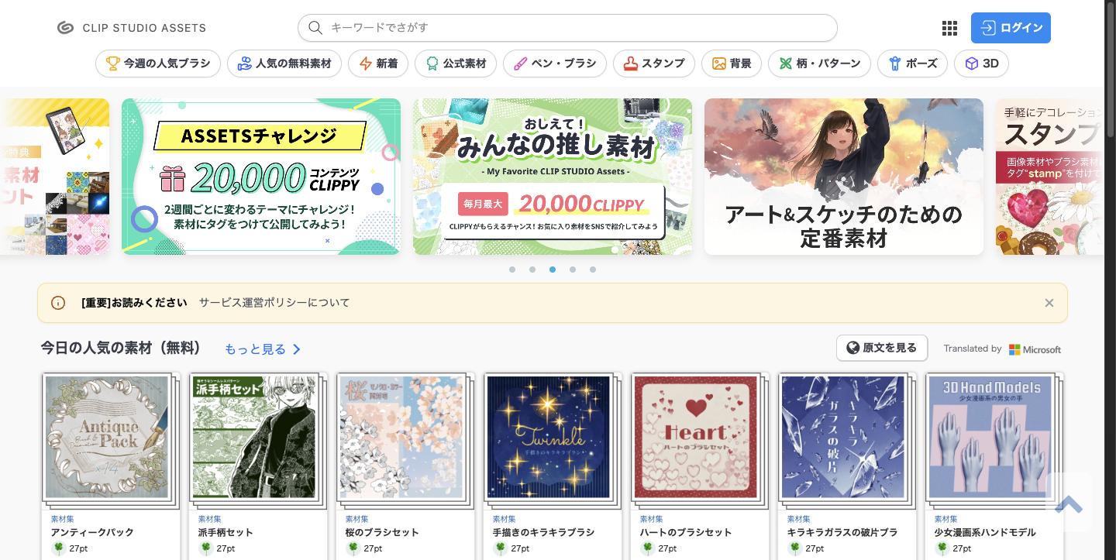1116x560 pixels.
Task: Open the ポーズ category chip
Action: click(x=913, y=64)
